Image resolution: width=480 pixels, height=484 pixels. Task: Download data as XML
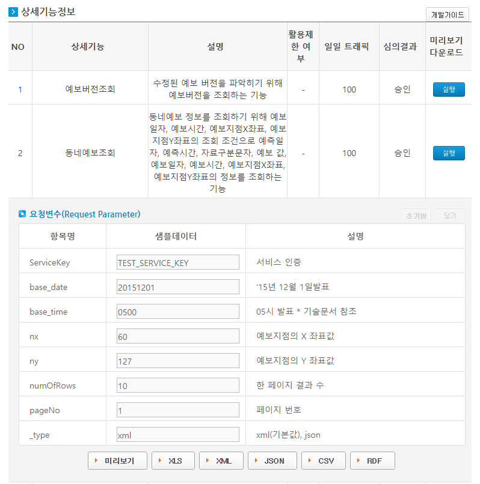221,461
